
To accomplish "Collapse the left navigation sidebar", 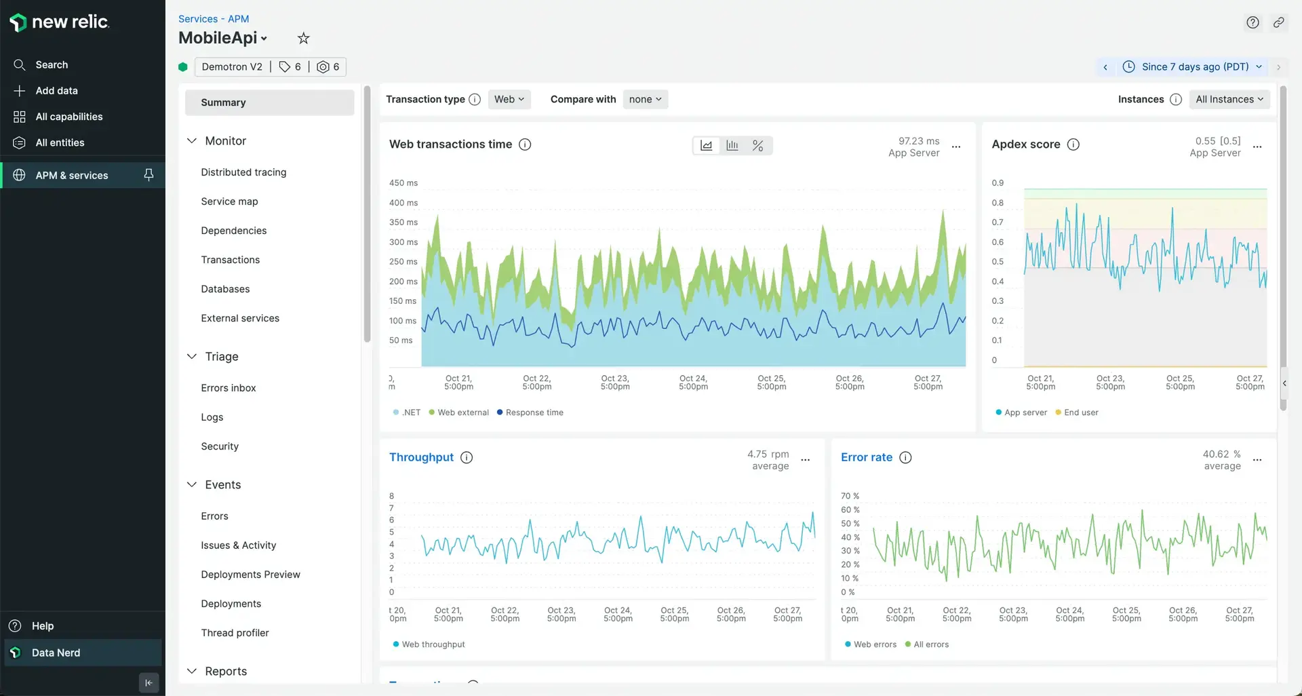I will [x=149, y=682].
